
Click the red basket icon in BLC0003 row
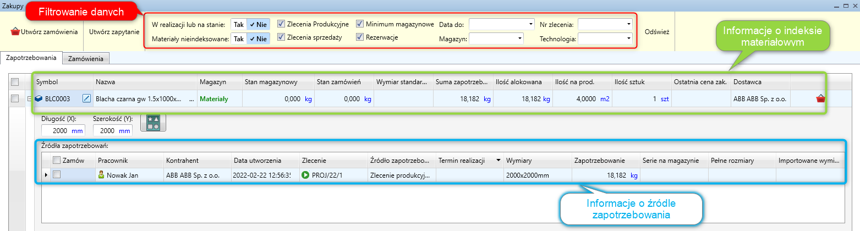pyautogui.click(x=820, y=99)
